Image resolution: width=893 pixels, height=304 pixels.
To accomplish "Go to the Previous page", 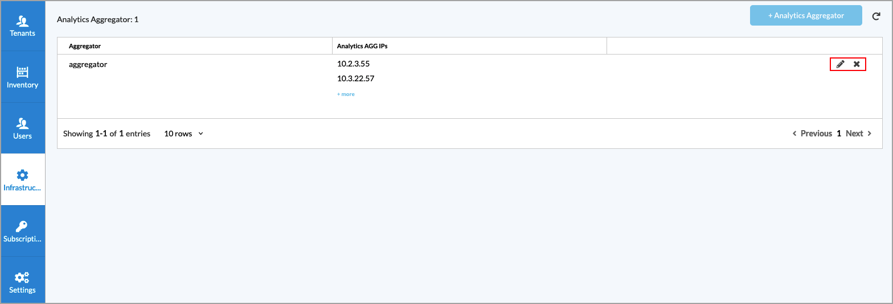I will [812, 134].
